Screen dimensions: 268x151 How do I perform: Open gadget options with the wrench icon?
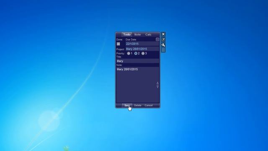click(x=163, y=45)
